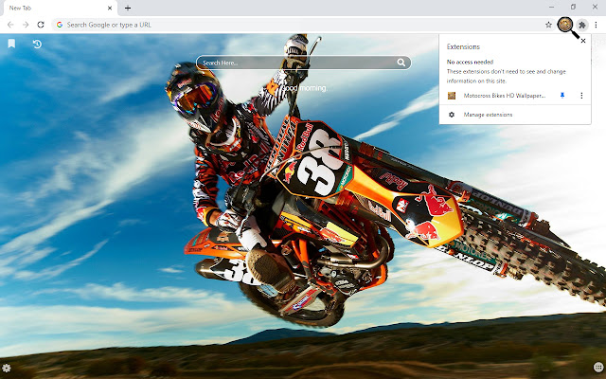
Task: Open Manage extensions
Action: pos(515,115)
